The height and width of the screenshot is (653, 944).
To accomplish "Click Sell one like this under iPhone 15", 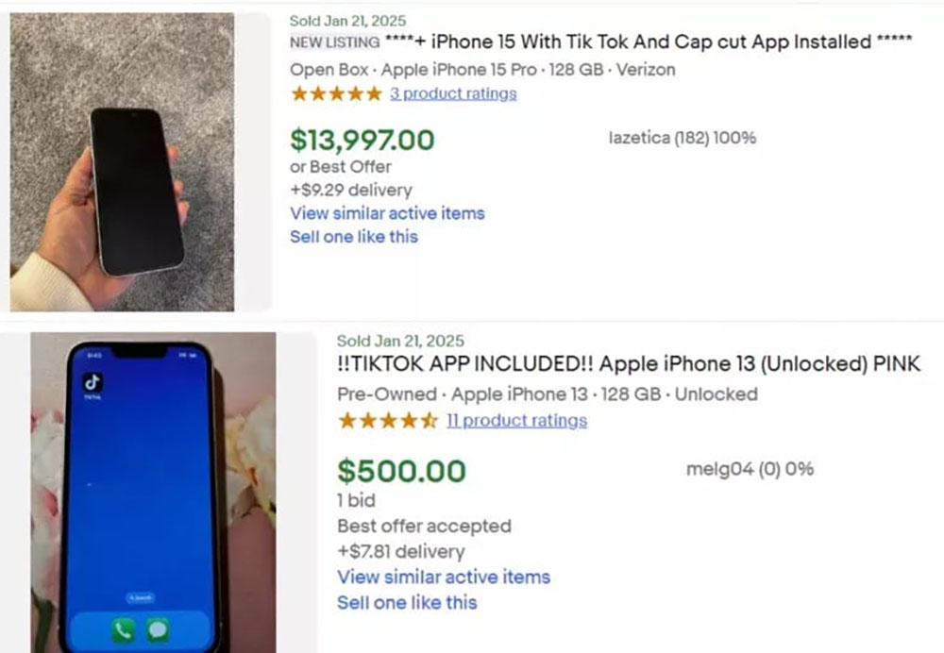I will tap(353, 236).
